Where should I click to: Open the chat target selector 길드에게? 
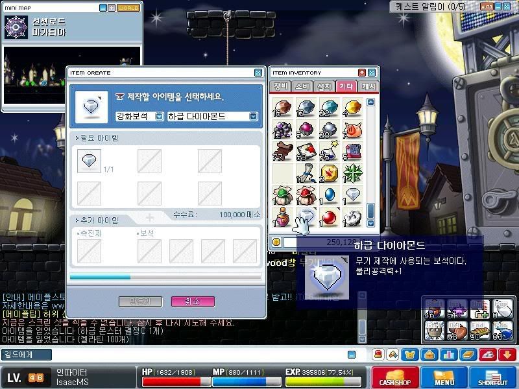[27, 355]
